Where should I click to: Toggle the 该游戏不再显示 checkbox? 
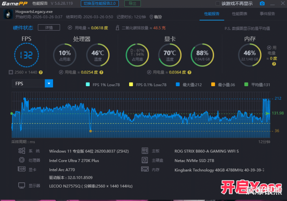[218, 4]
